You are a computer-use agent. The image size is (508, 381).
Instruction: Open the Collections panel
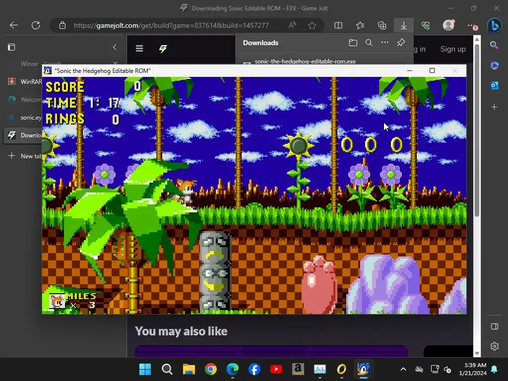pos(382,25)
